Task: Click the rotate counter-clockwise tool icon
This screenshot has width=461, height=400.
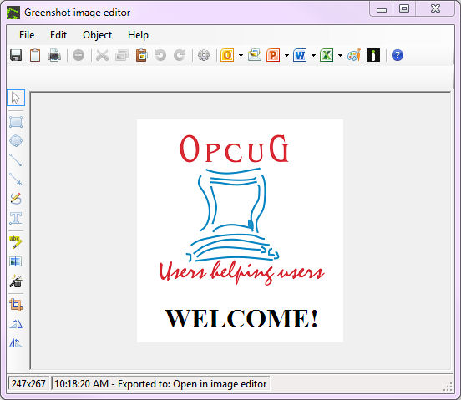Action: [16, 343]
